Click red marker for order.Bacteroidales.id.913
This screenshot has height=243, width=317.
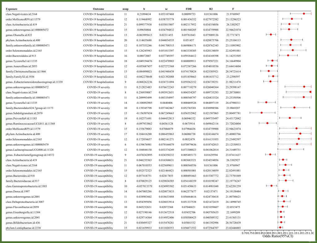(288, 55)
